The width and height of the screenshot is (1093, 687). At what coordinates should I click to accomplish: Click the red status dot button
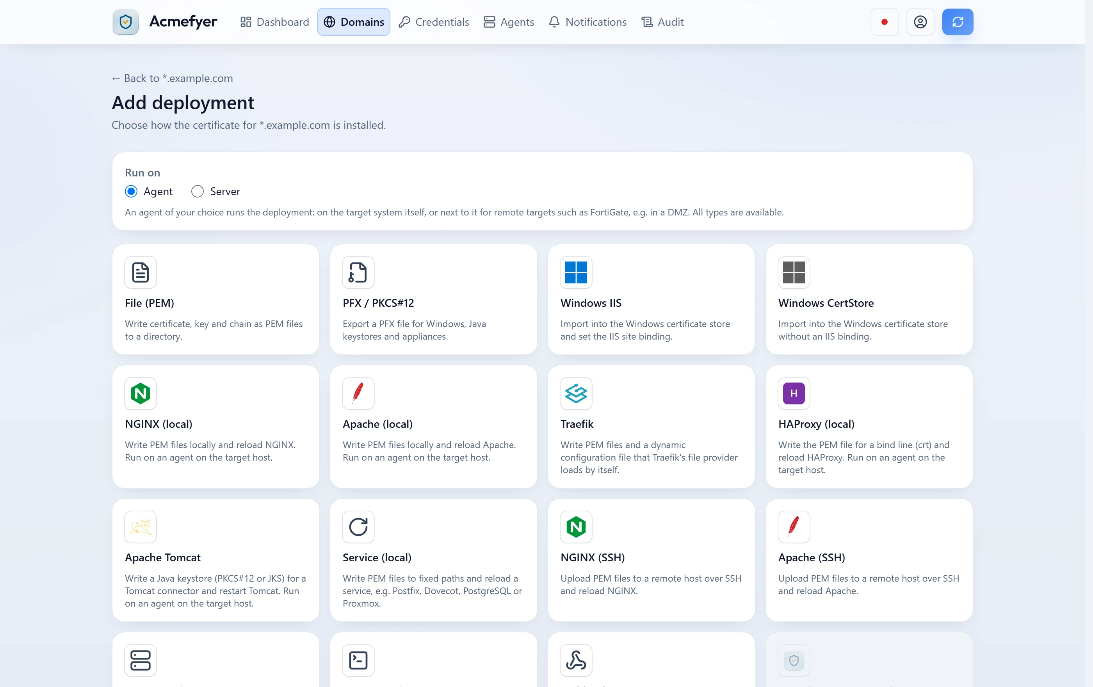pyautogui.click(x=884, y=22)
